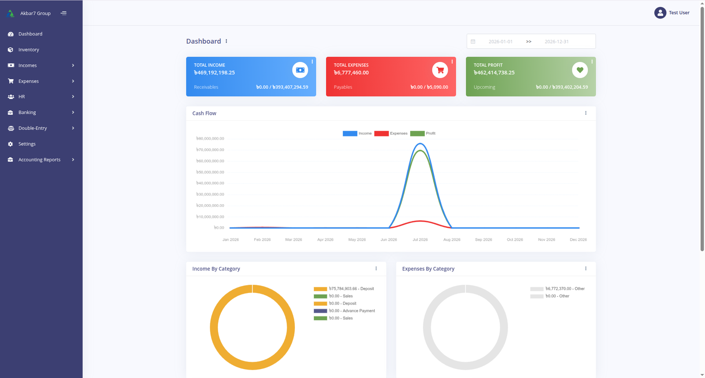Collapse sidebar with the hamburger menu icon

(x=63, y=13)
